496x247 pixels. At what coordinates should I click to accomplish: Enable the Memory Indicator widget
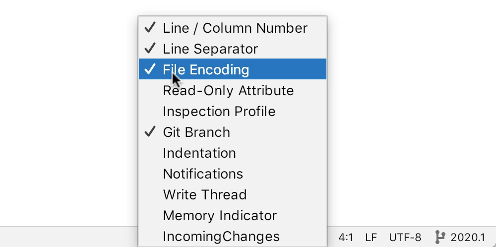point(233,216)
